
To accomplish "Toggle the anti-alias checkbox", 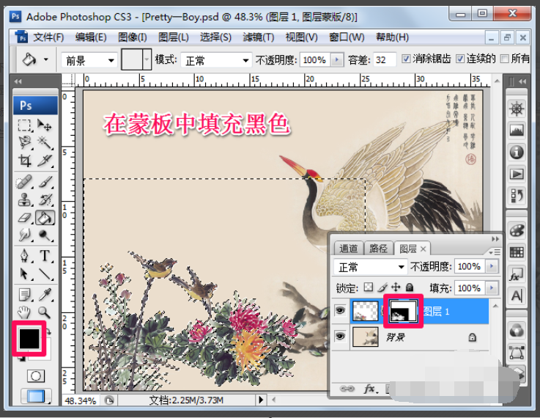I will 406,59.
